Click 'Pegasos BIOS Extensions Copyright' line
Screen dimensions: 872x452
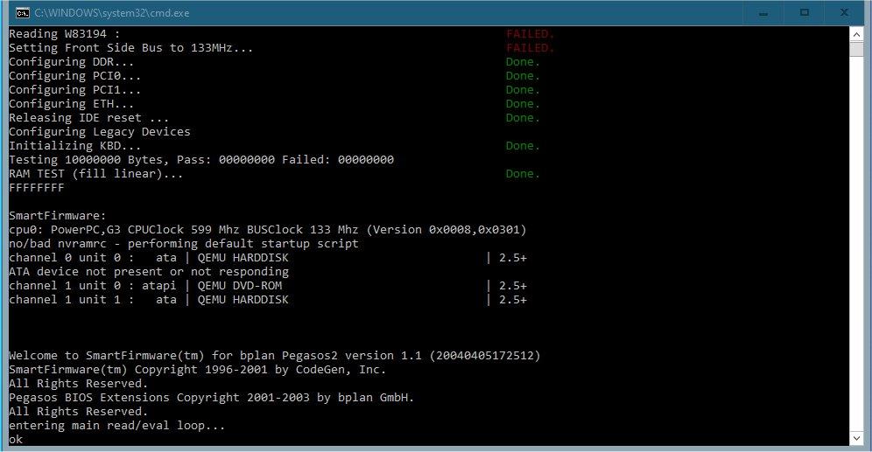tap(211, 398)
